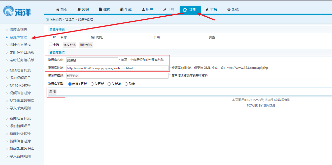Open the 扩展 extensions menu
Screen dimensions: 332x165
point(212,10)
